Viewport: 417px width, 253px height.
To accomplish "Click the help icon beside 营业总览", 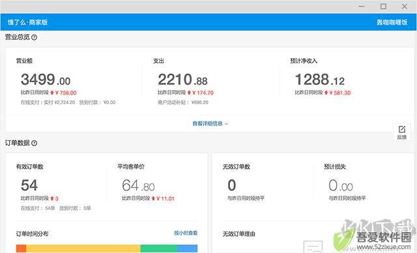I will pos(34,38).
